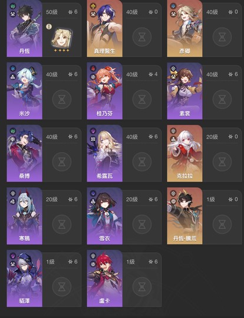
Task: Open the 素裳 character portrait
Action: 184,91
